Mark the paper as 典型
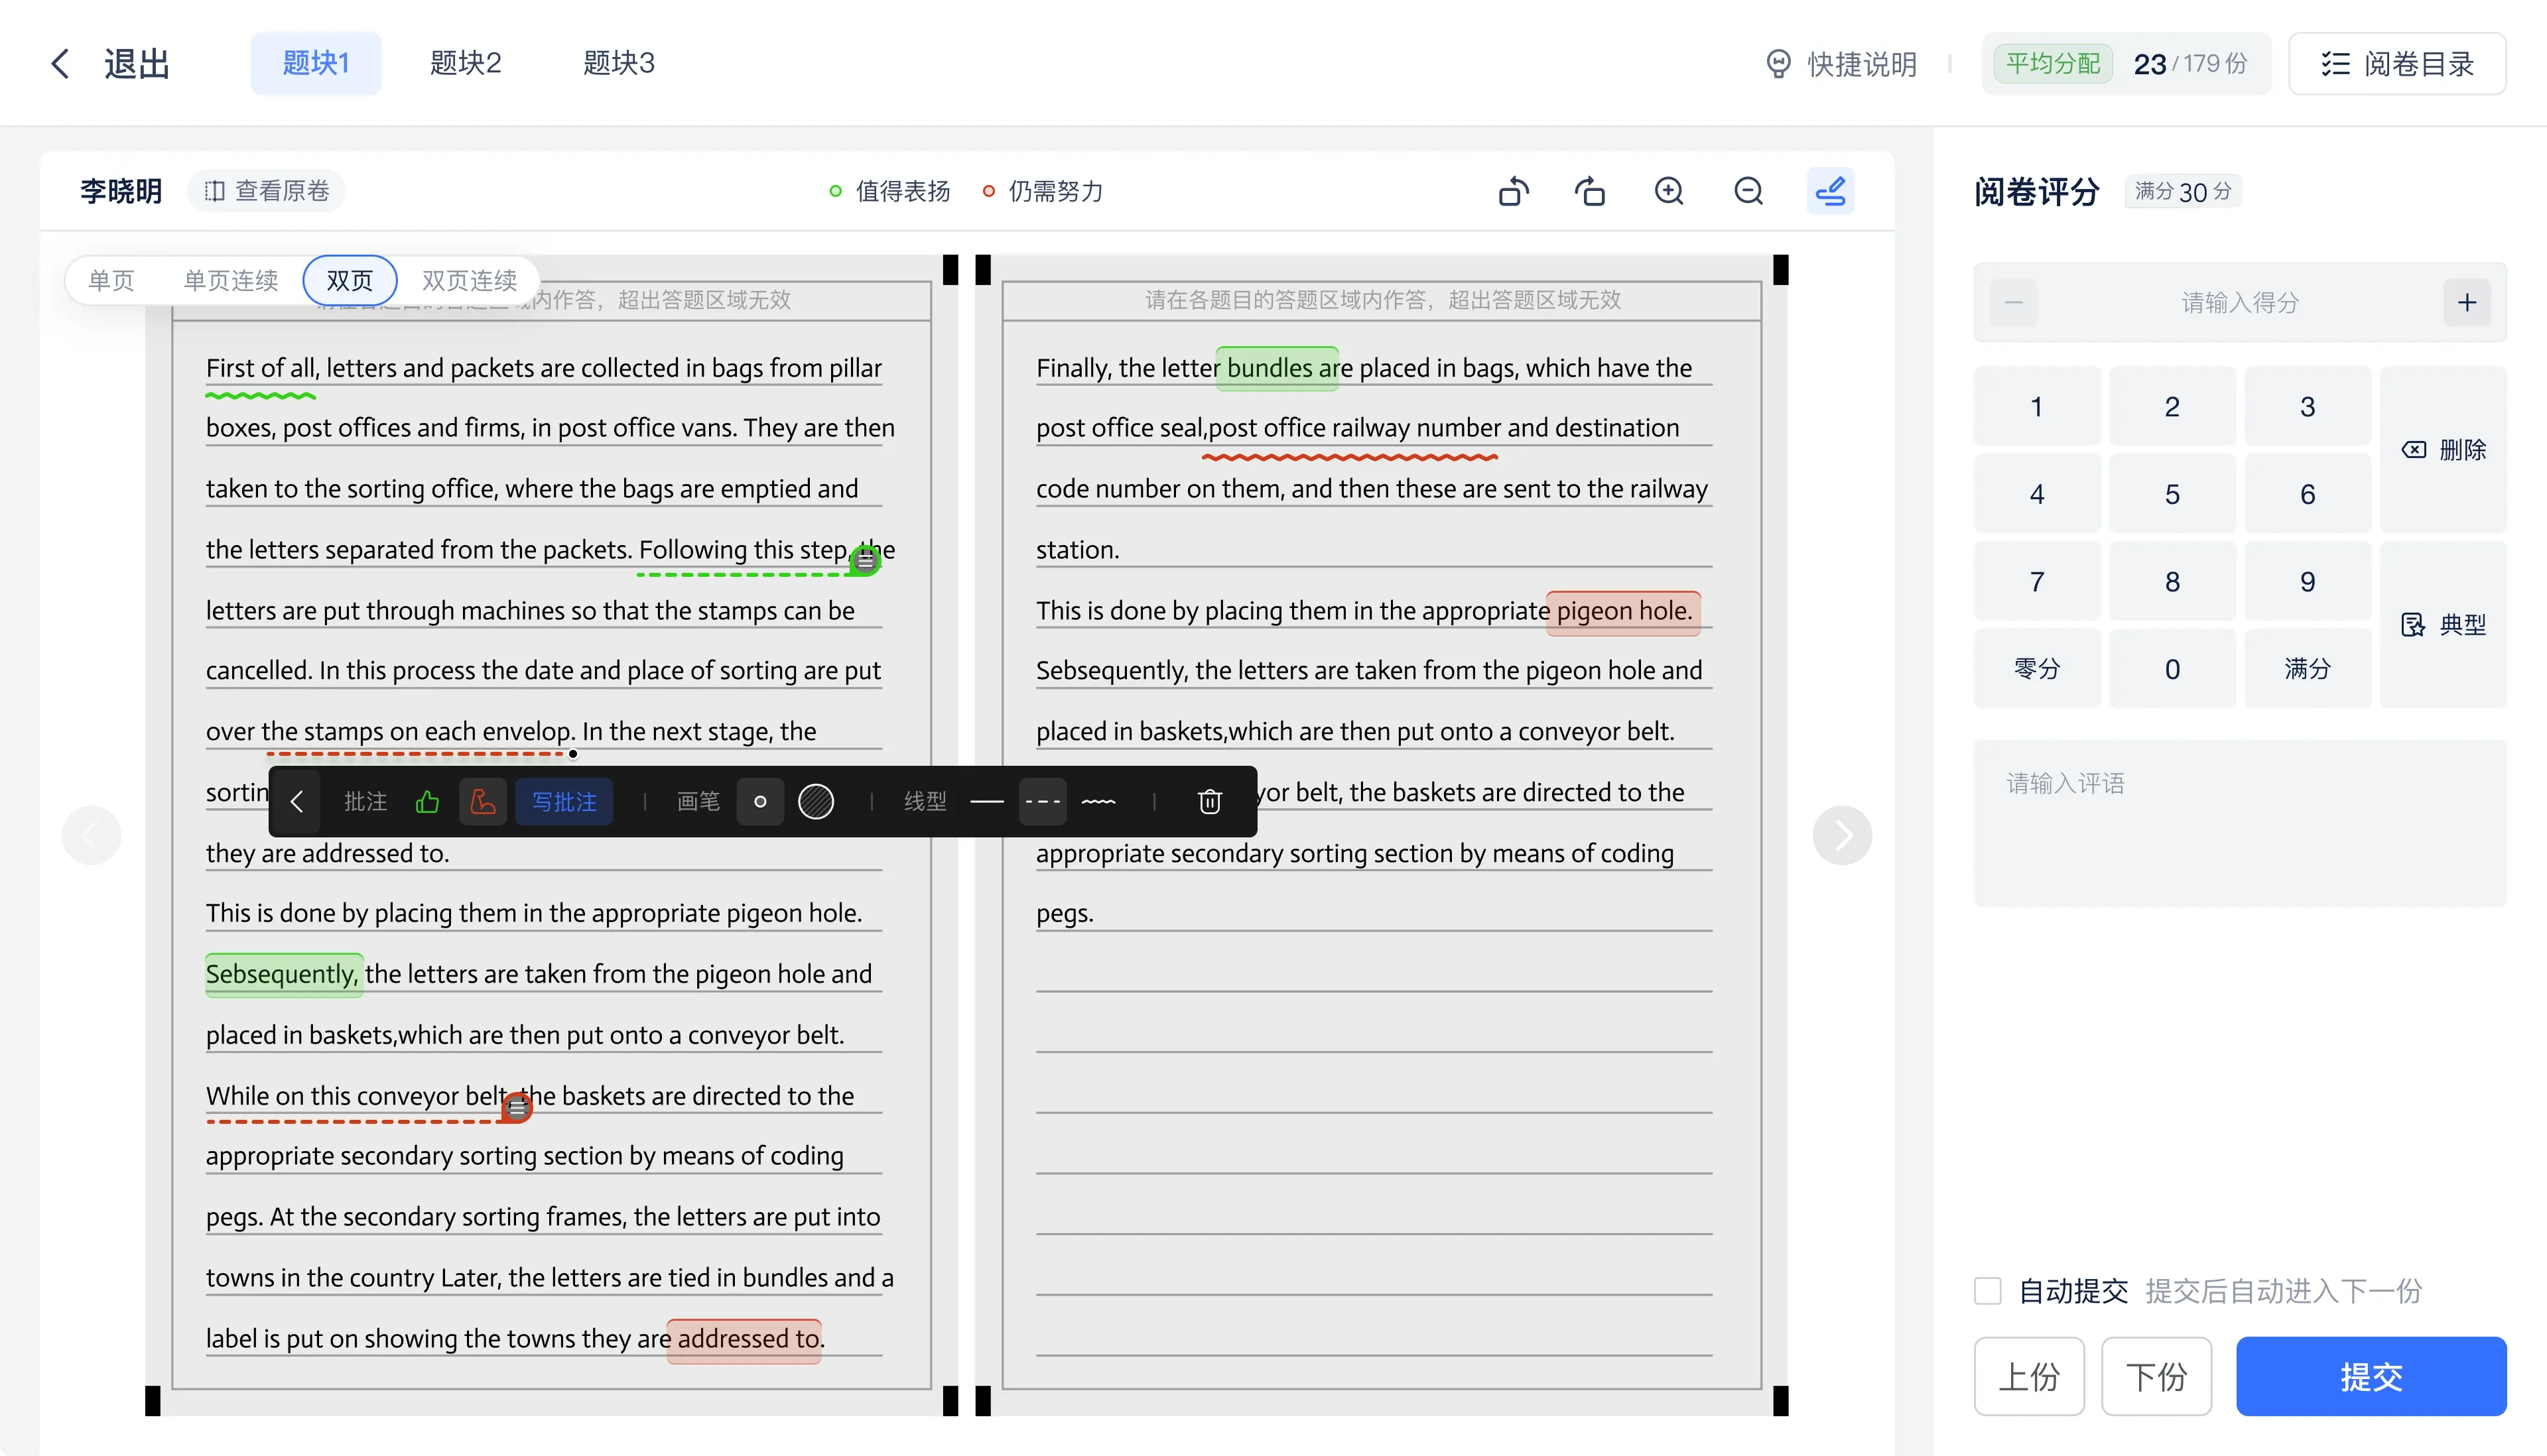Viewport: 2547px width, 1456px height. tap(2443, 625)
